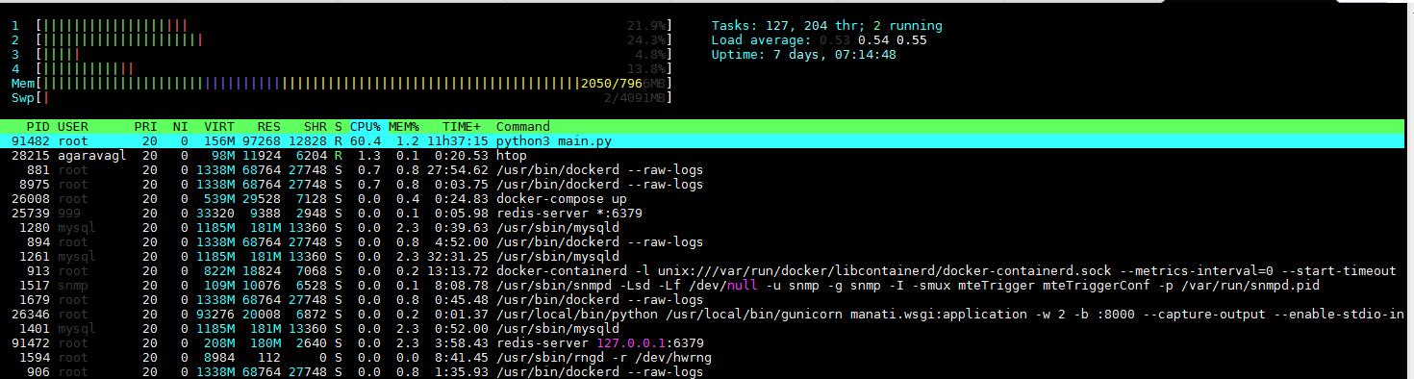This screenshot has height=379, width=1414.
Task: Sort by the MEM% column header
Action: click(x=404, y=127)
